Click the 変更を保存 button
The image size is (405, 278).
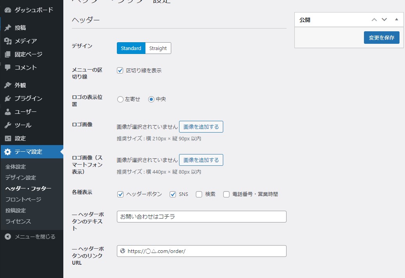point(382,38)
